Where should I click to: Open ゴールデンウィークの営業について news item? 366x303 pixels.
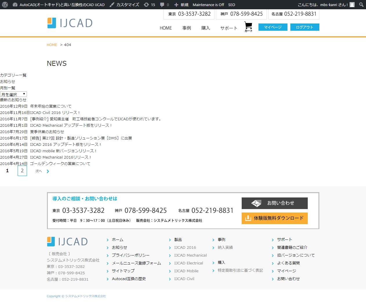[x=60, y=164]
